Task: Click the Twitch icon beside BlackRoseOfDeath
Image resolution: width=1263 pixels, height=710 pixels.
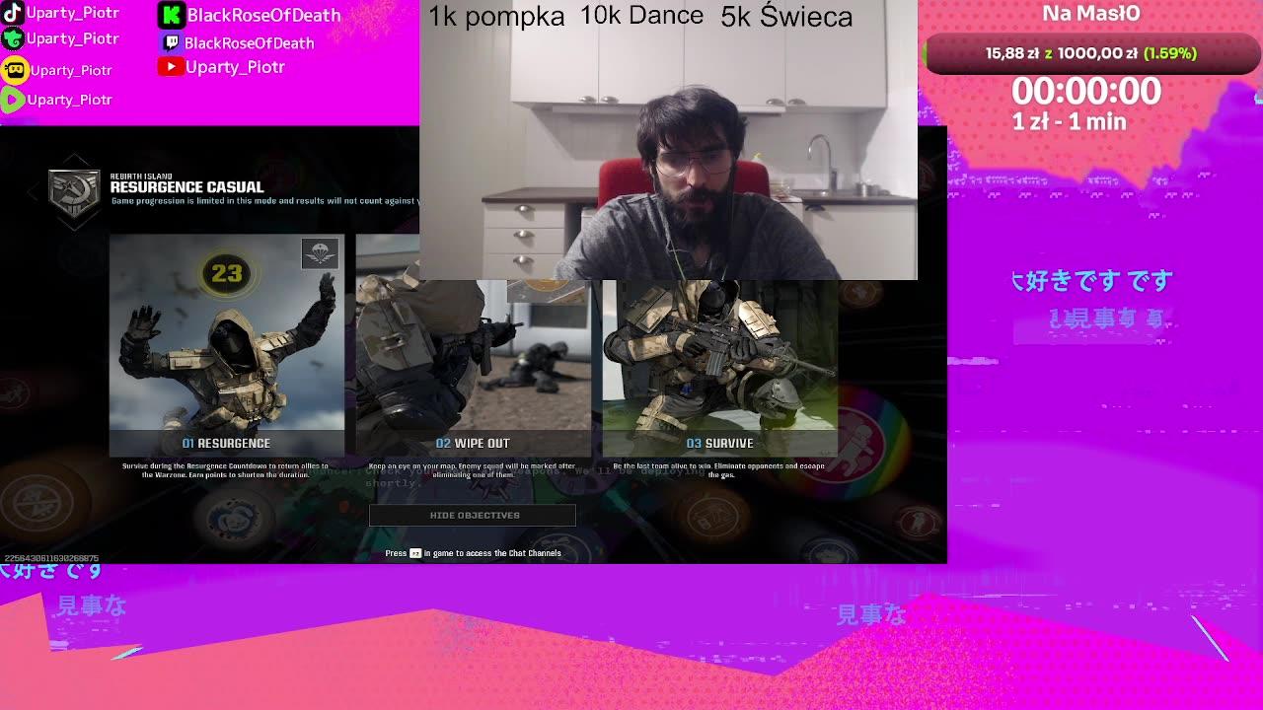Action: (171, 42)
